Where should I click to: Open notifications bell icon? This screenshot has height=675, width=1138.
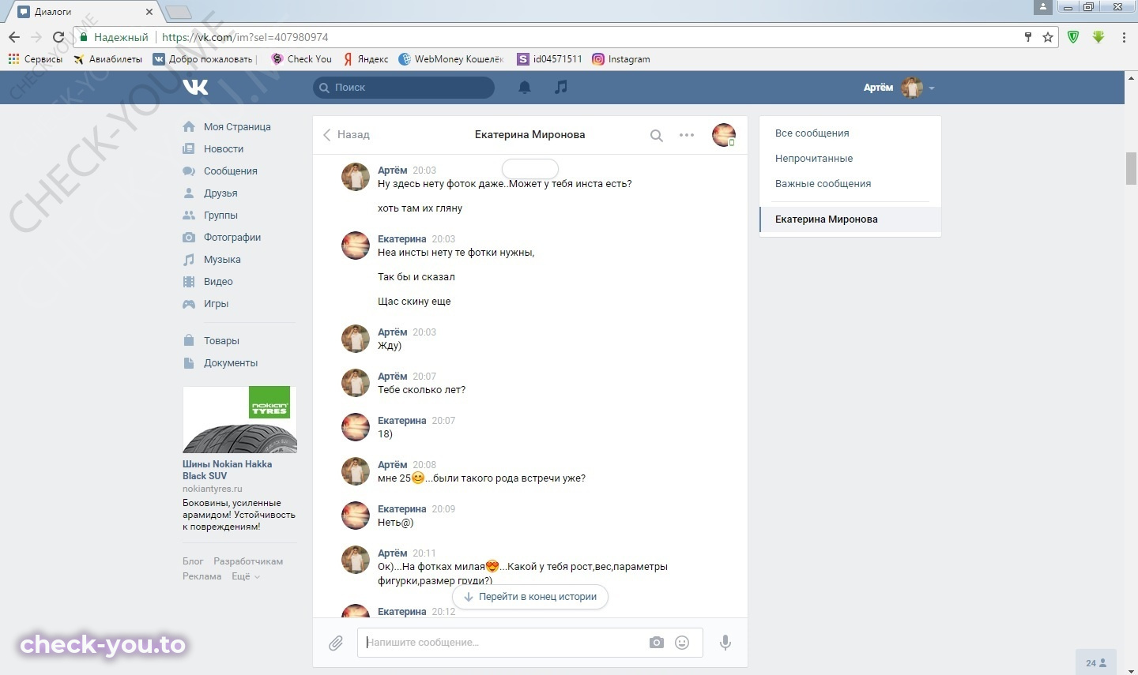[x=525, y=88]
